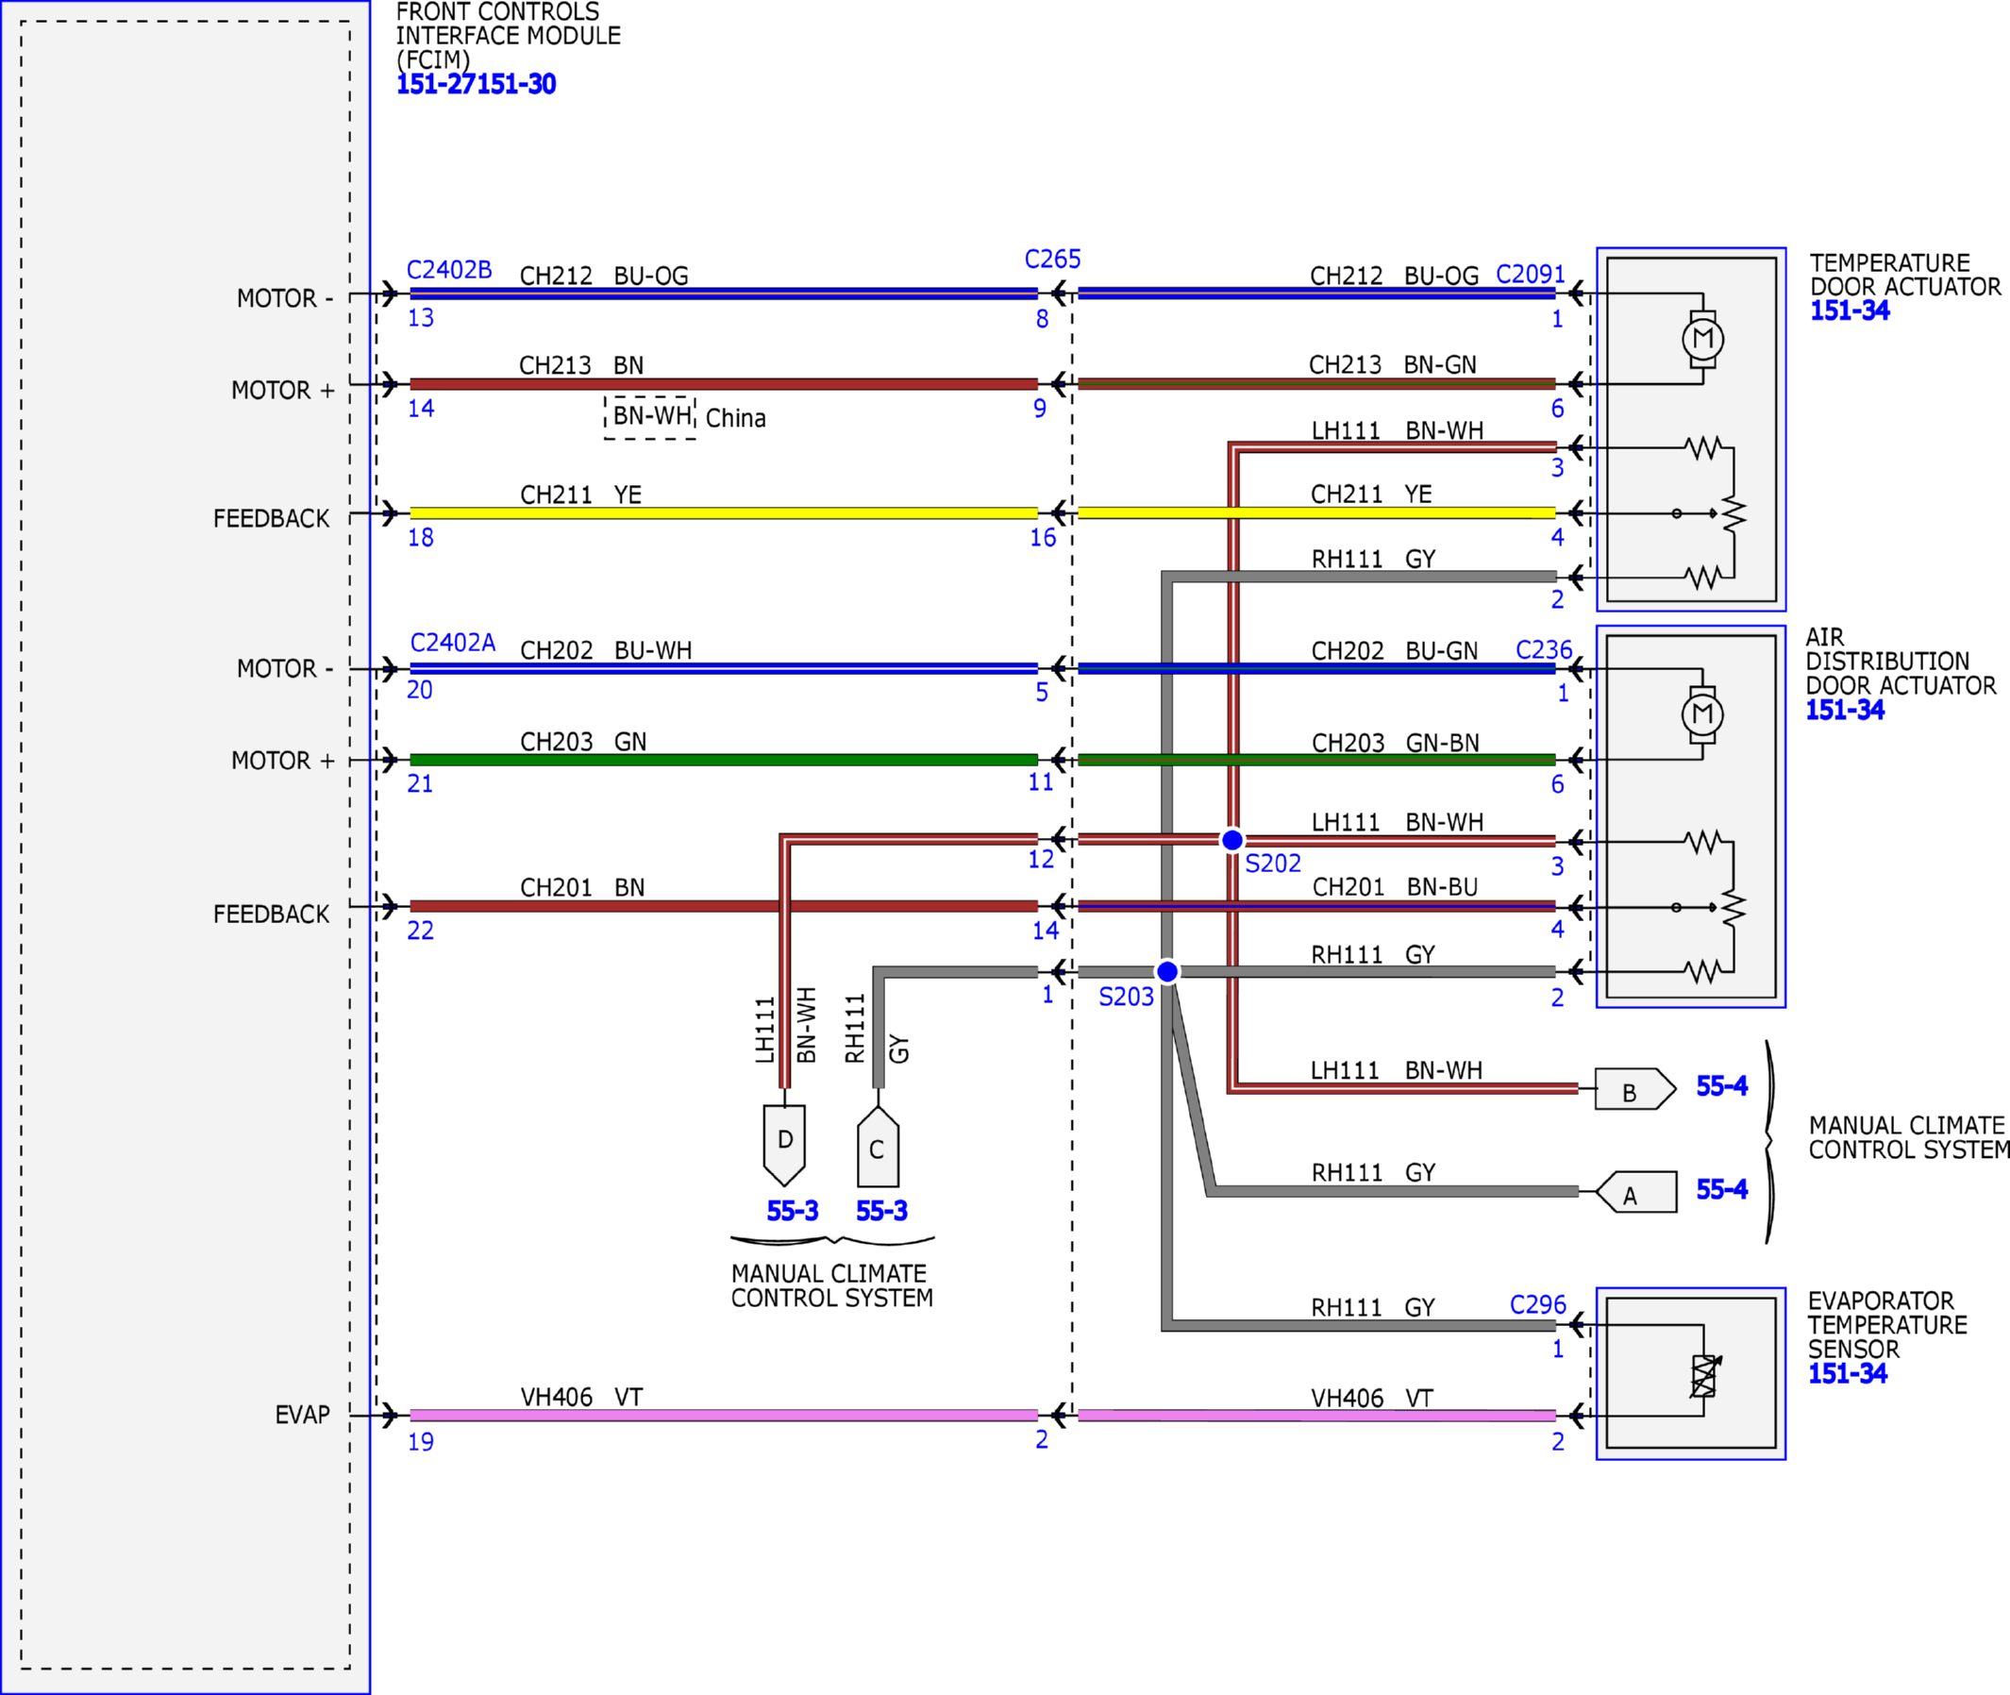Open 151-34 link beside Evaporator Temperature Sensor
2010x1695 pixels.
tap(1848, 1373)
